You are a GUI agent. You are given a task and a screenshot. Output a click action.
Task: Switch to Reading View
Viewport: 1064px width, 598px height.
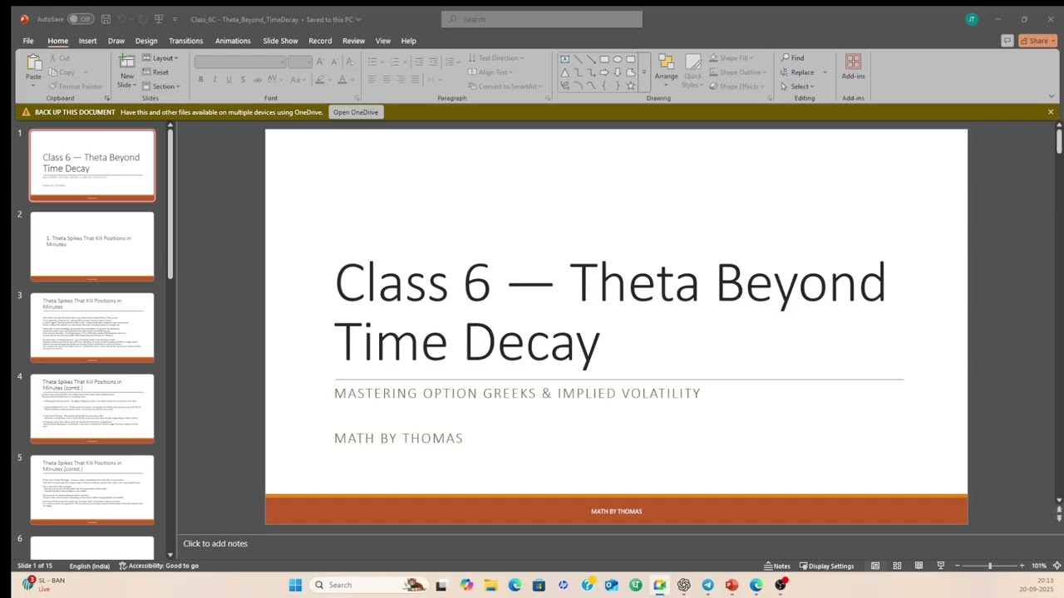point(919,566)
